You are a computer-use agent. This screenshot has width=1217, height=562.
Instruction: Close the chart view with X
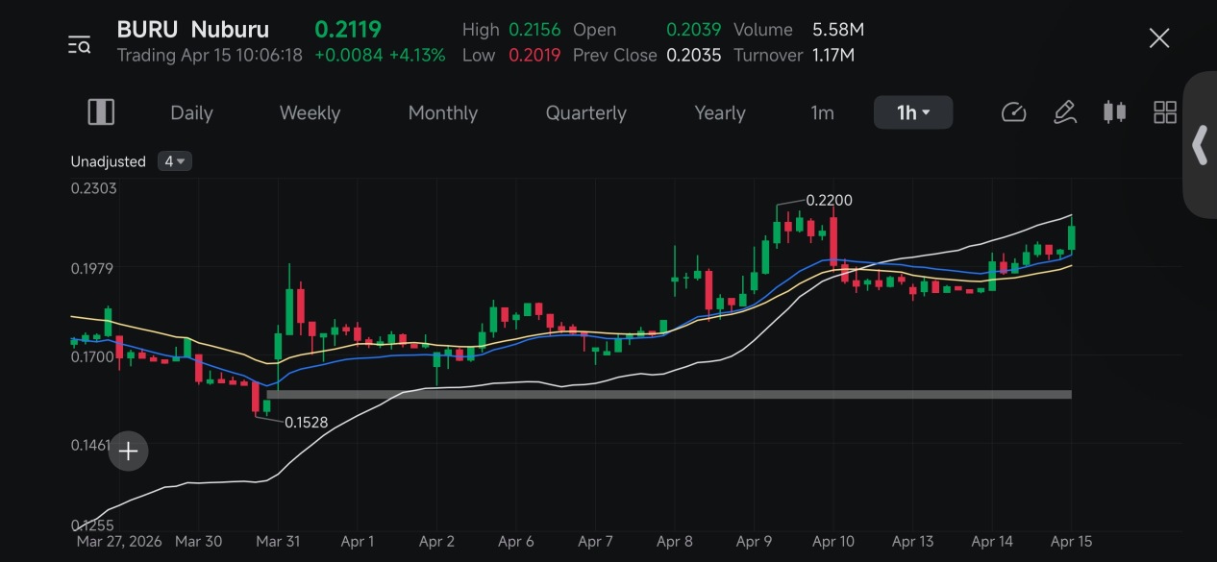(x=1159, y=38)
